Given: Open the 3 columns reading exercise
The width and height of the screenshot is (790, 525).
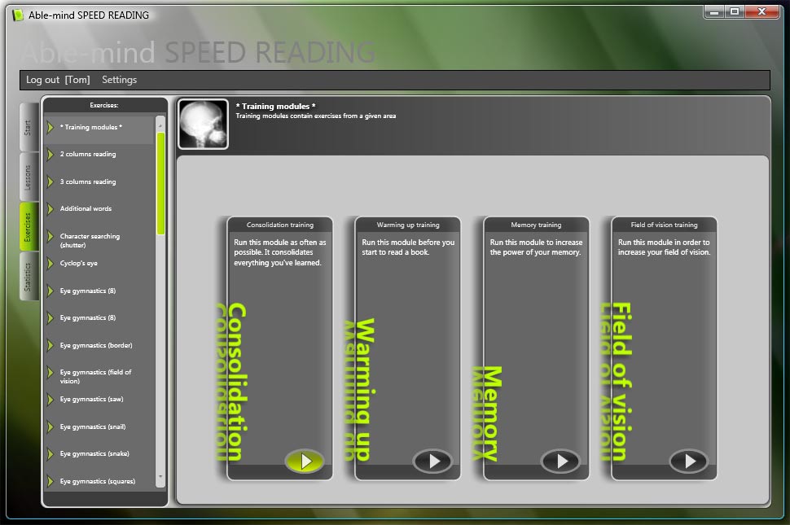Looking at the screenshot, I should (x=88, y=182).
